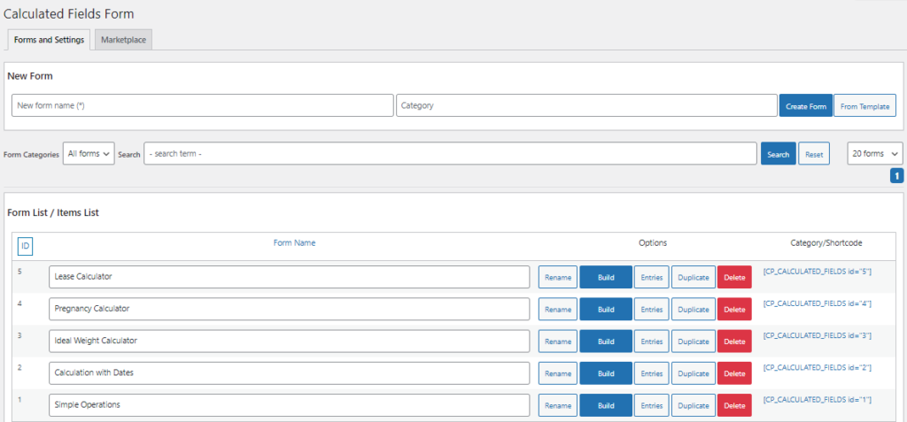This screenshot has height=422, width=907.
Task: Duplicate the Calculation with Dates form
Action: 693,373
